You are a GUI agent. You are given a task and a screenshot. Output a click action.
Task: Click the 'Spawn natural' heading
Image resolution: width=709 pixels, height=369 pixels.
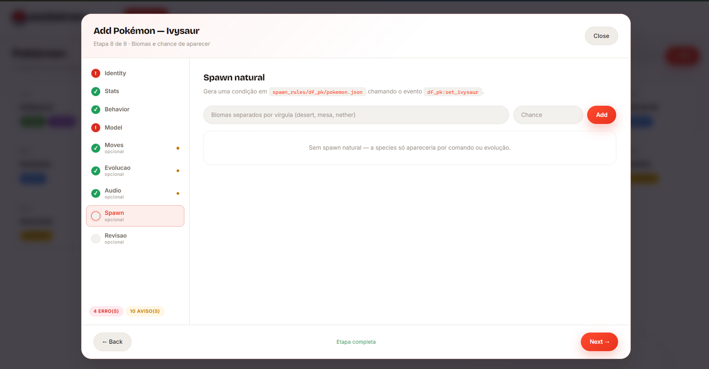coord(234,78)
